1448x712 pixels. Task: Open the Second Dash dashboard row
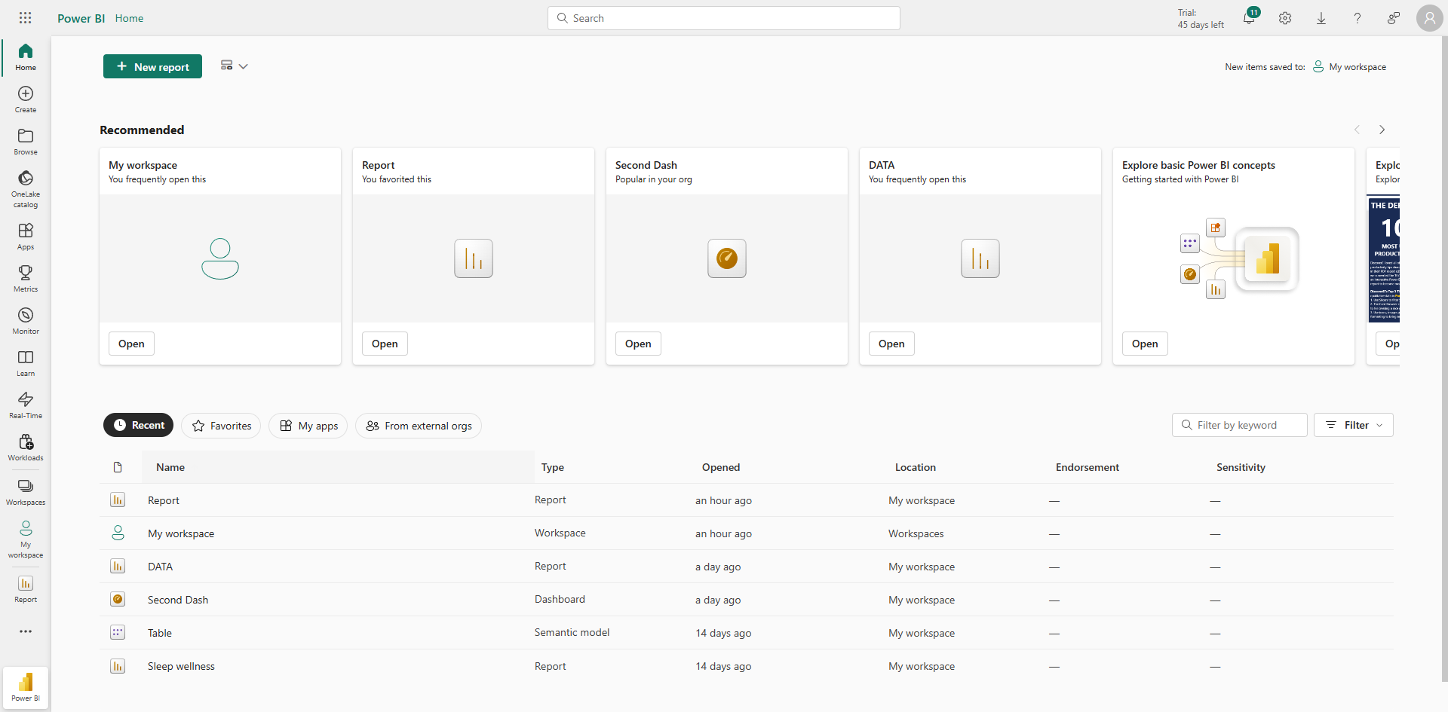click(x=178, y=600)
